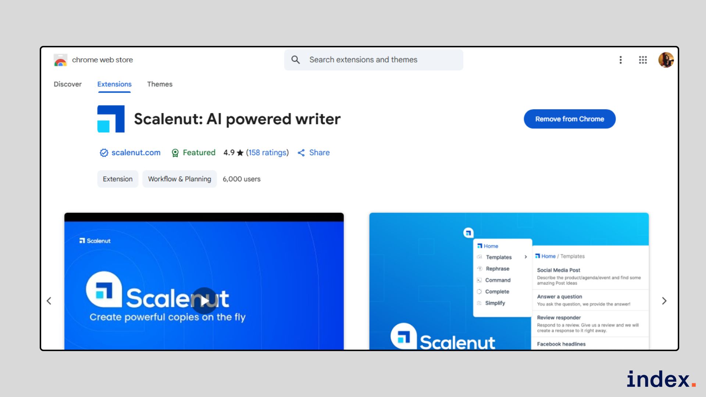The height and width of the screenshot is (397, 706).
Task: Click the Chrome Web Store logo icon
Action: [60, 60]
